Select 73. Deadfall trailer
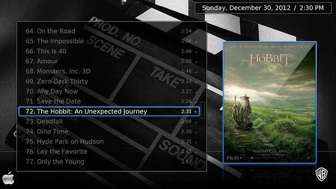The height and width of the screenshot is (189, 336). (109, 121)
